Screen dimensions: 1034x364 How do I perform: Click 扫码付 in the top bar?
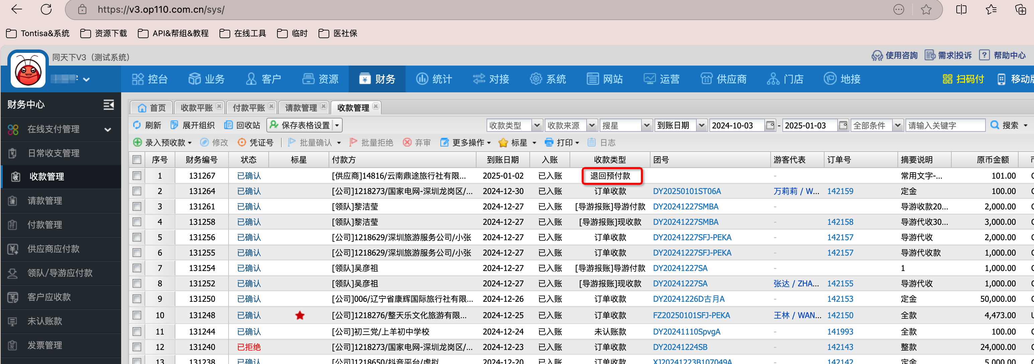963,79
